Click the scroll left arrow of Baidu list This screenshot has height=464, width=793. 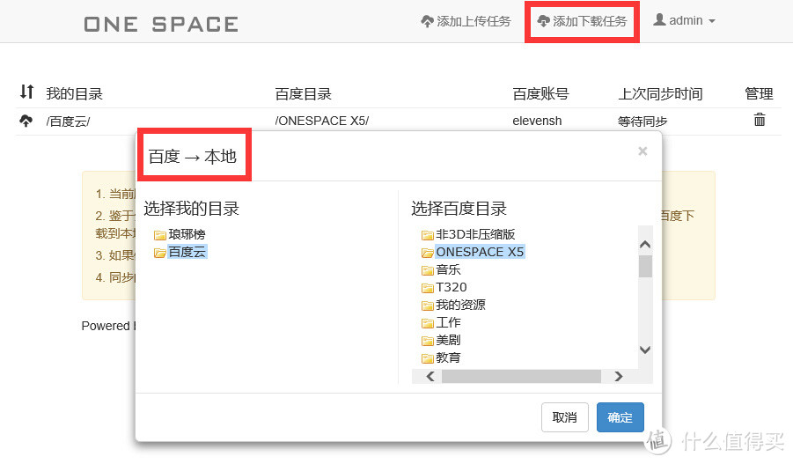[430, 377]
